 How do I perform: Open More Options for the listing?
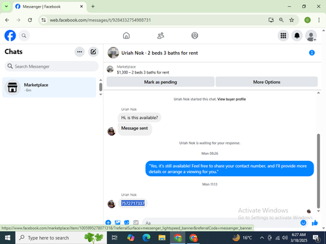267,82
